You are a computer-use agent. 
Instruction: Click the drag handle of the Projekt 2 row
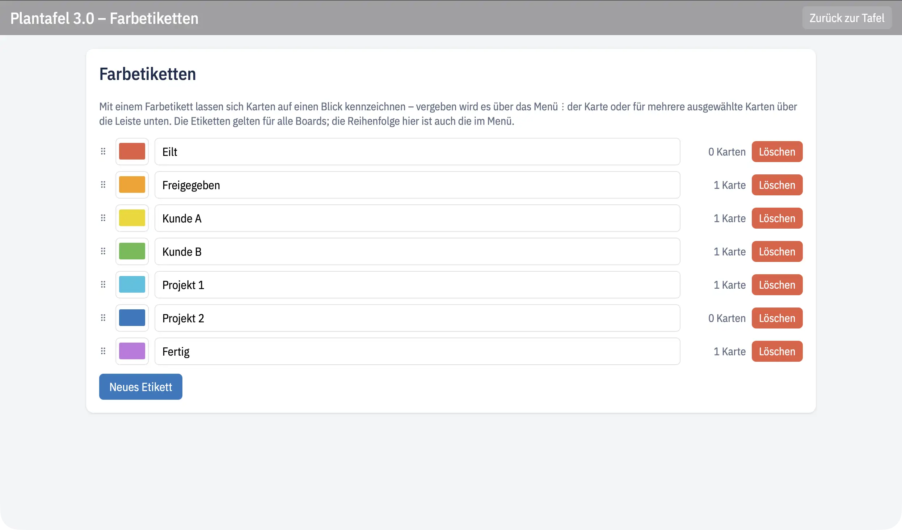pyautogui.click(x=103, y=318)
